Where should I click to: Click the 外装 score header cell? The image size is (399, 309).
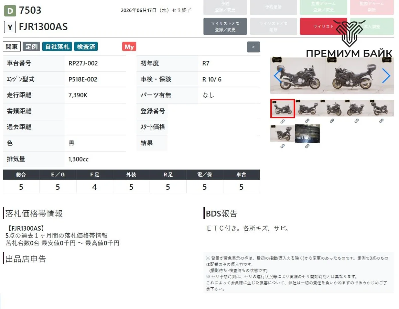[131, 174]
